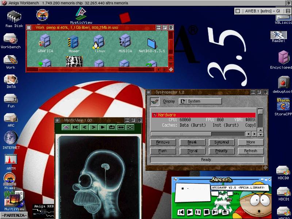Click SysInspector list scroll-left arrow

tap(249, 134)
